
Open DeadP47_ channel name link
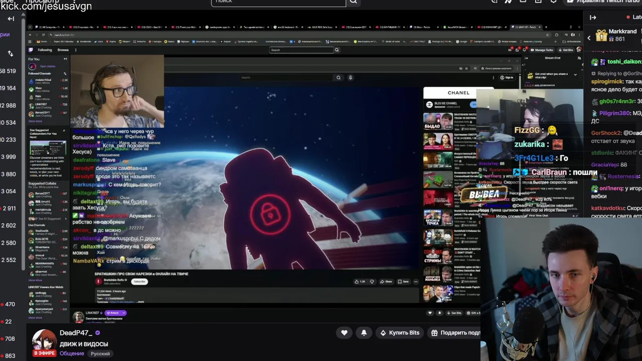coord(76,333)
